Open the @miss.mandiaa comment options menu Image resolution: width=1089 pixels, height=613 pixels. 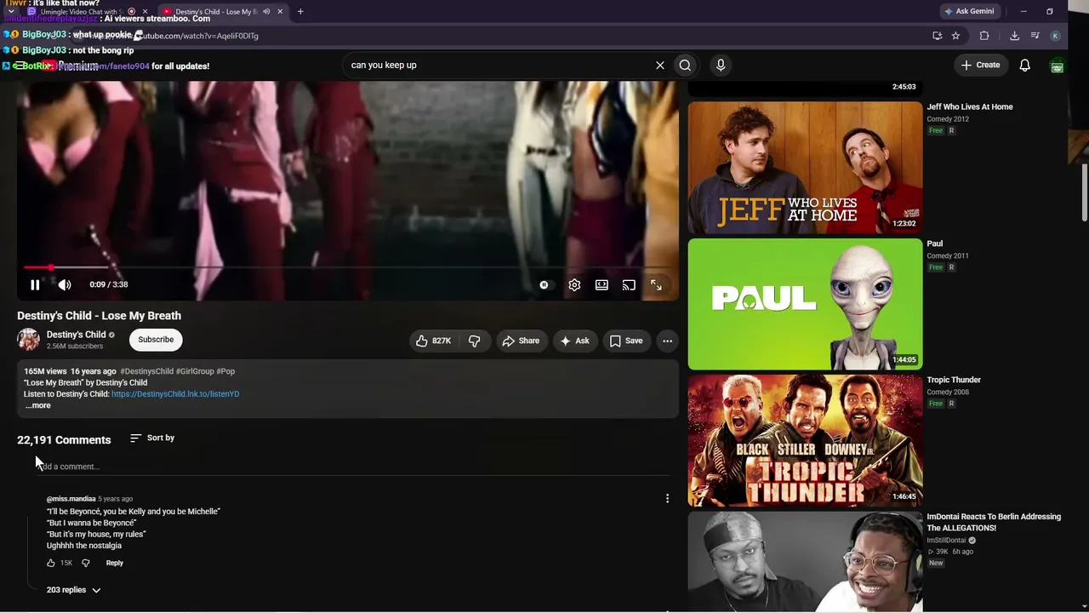[667, 499]
